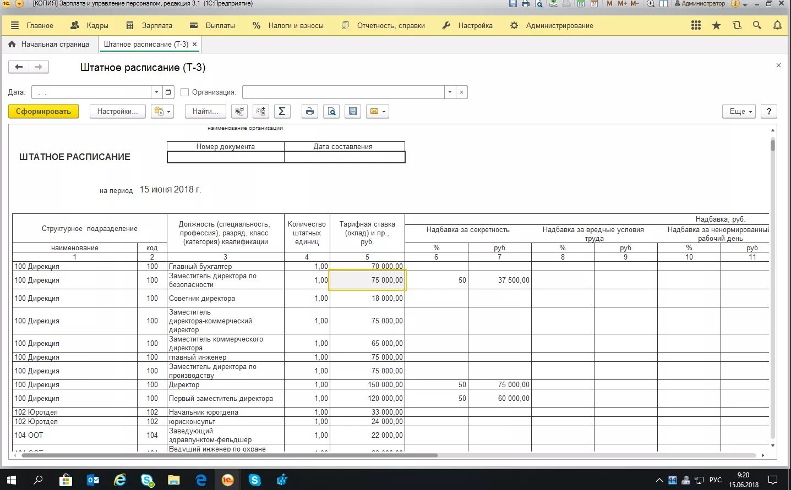The image size is (791, 490).
Task: Open File Explorer from the taskbar
Action: [173, 480]
